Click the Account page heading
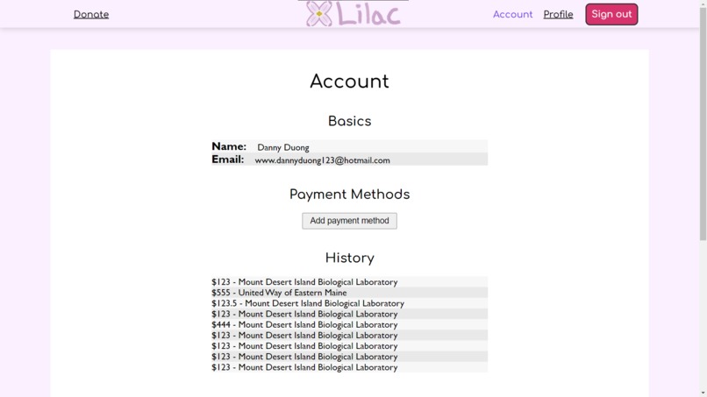707x397 pixels. (349, 82)
